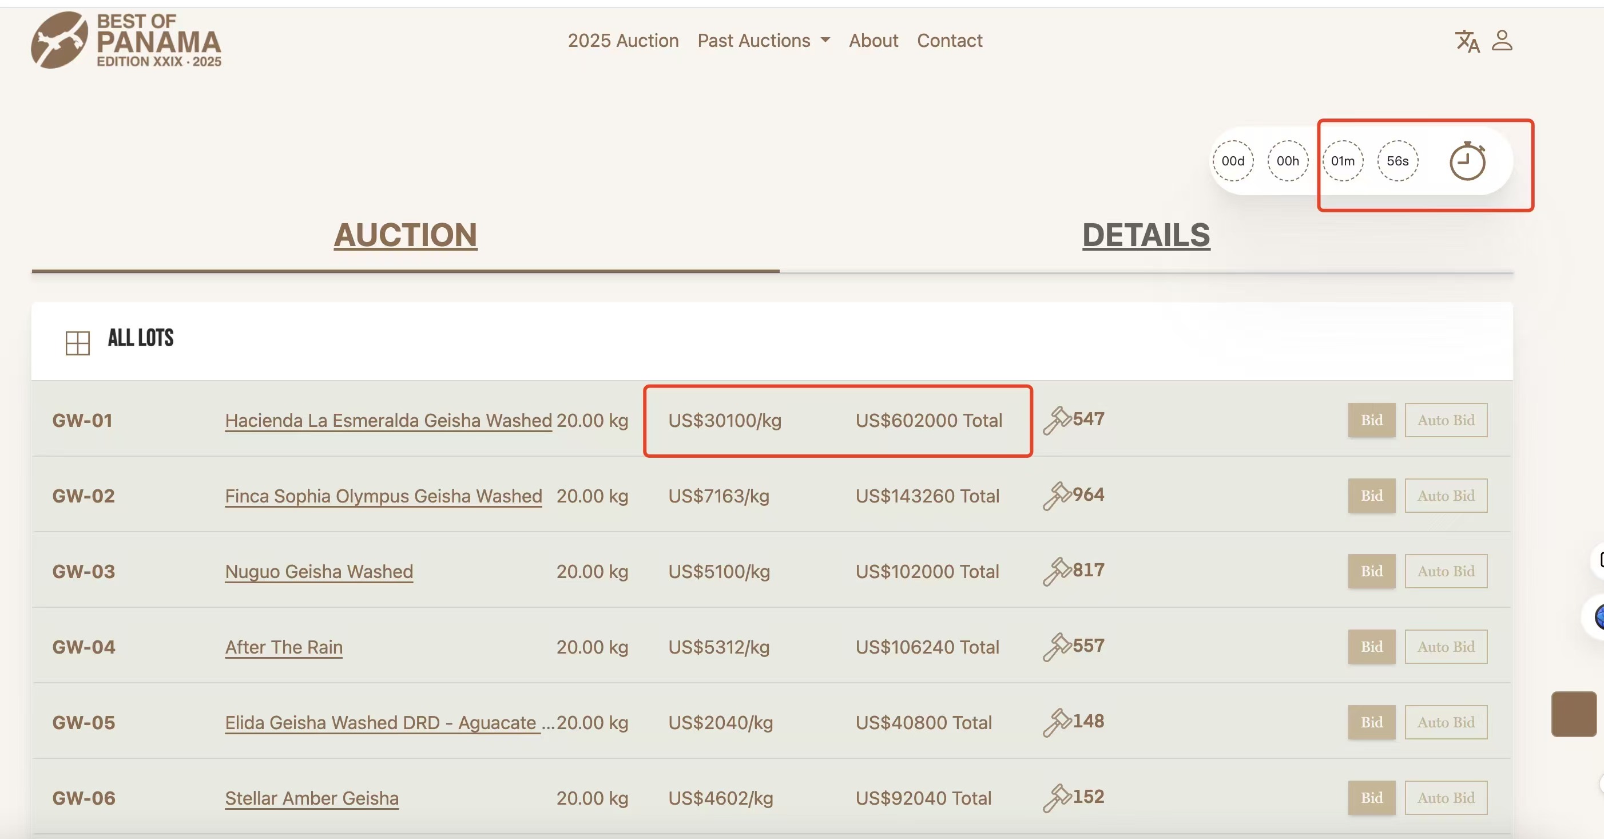Open Nuguo Geisha Washed link
The image size is (1604, 839).
[x=319, y=571]
